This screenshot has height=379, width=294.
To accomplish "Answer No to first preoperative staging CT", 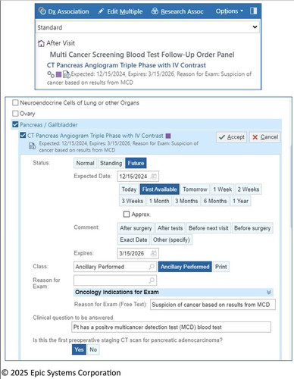I will (x=93, y=349).
